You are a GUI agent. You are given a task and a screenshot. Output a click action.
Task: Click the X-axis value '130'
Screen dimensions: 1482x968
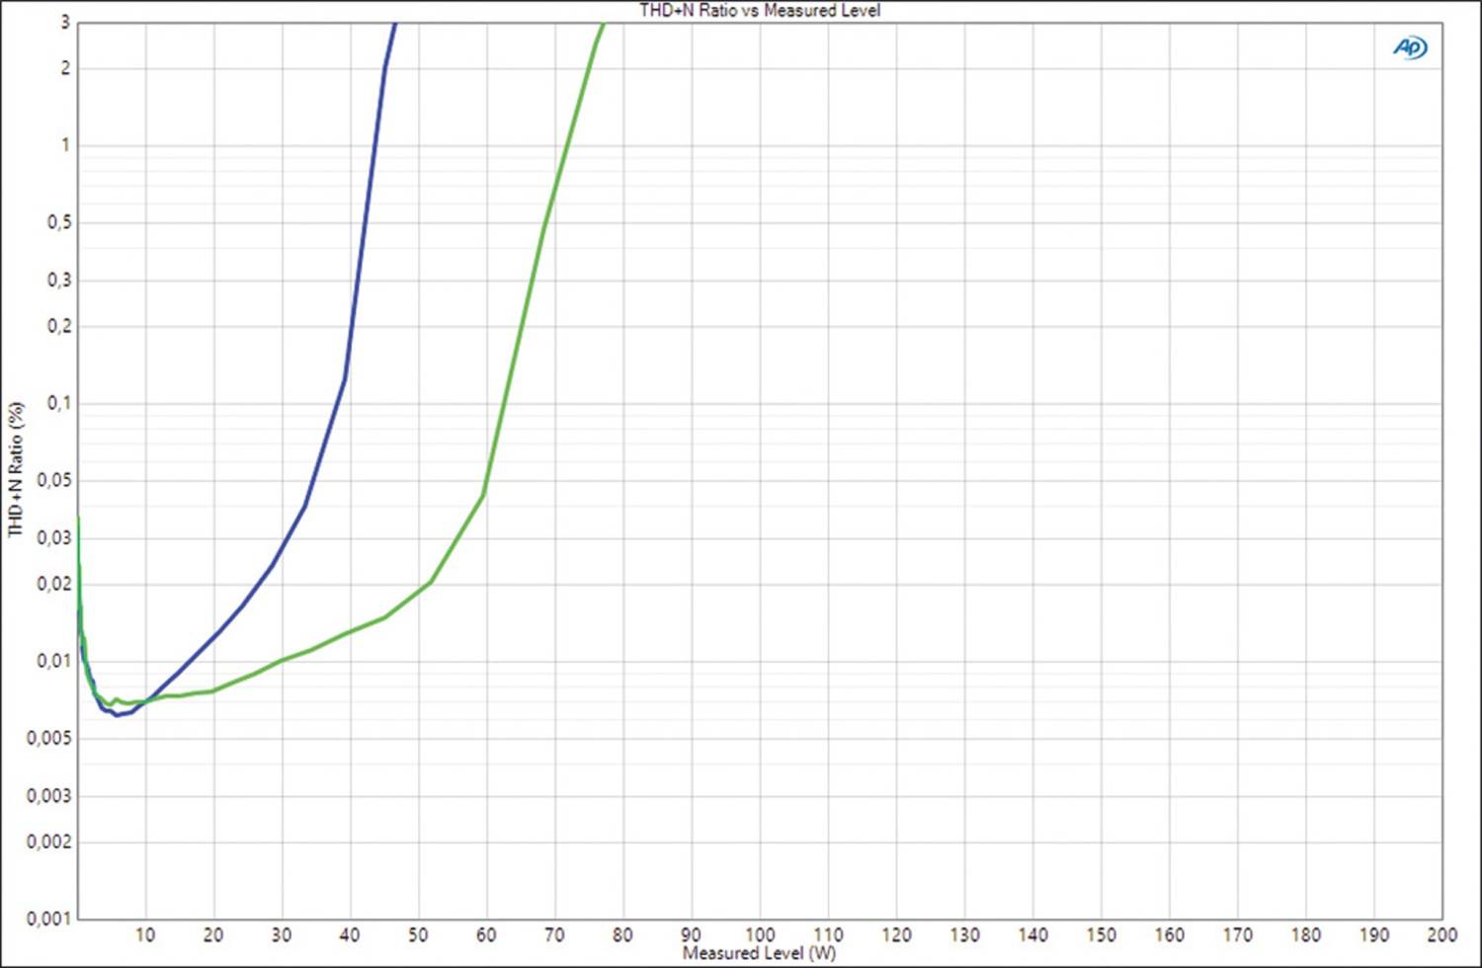964,934
